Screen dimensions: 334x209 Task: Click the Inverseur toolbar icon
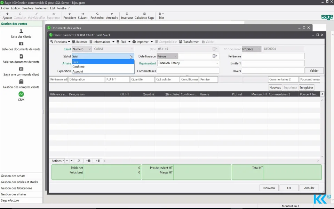coord(127,16)
